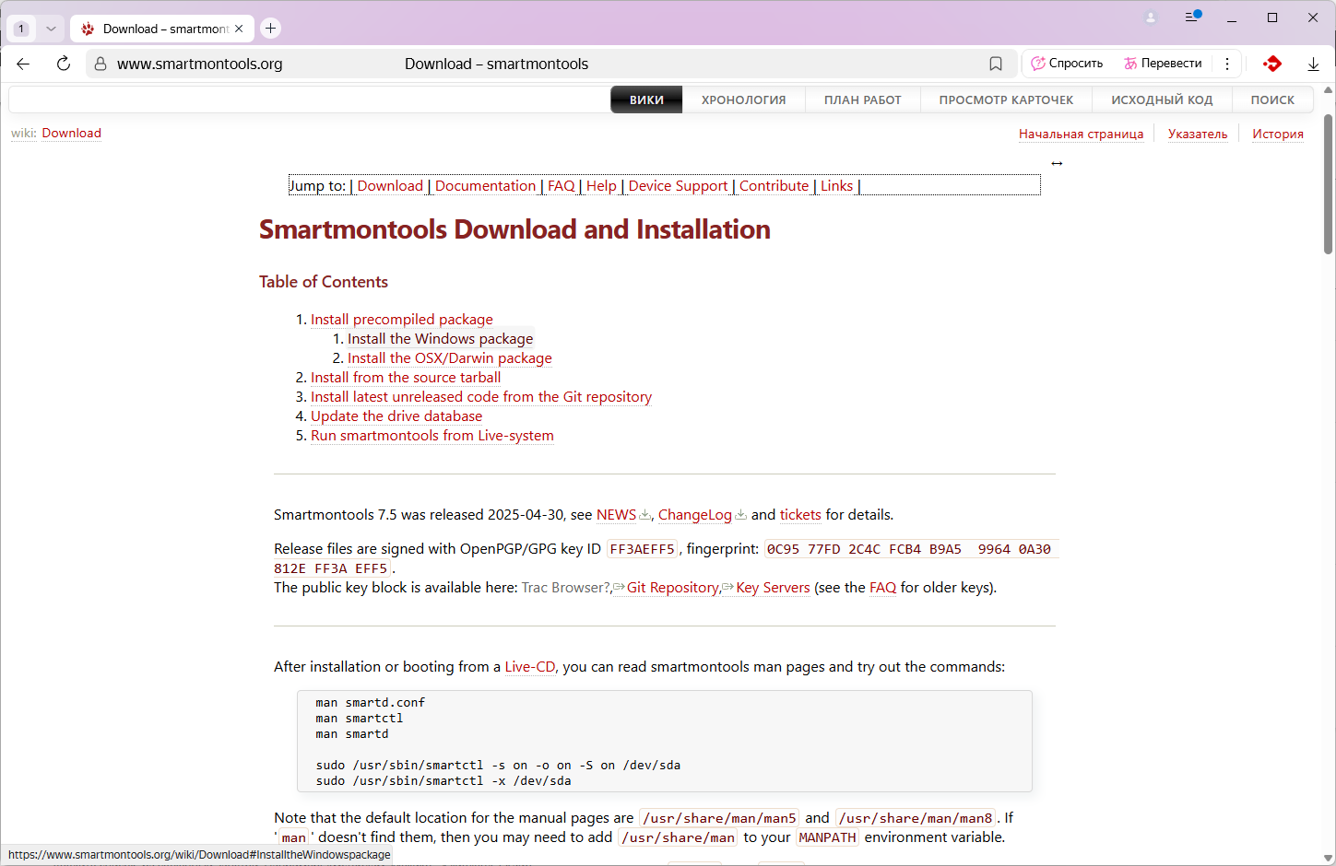Click the scrollbar up arrow
This screenshot has height=866, width=1336.
1329,90
